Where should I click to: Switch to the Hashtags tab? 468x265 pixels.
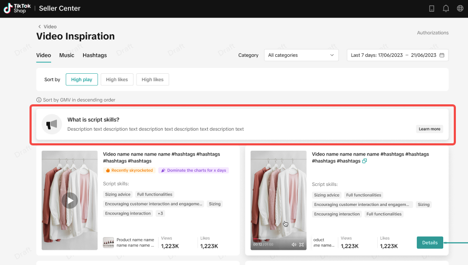pos(94,55)
